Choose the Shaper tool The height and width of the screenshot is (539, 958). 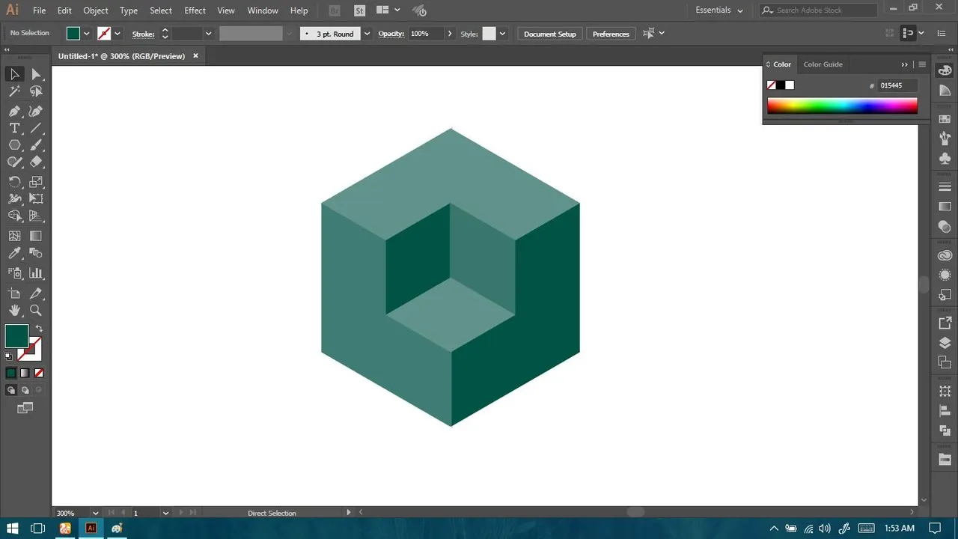pos(14,162)
